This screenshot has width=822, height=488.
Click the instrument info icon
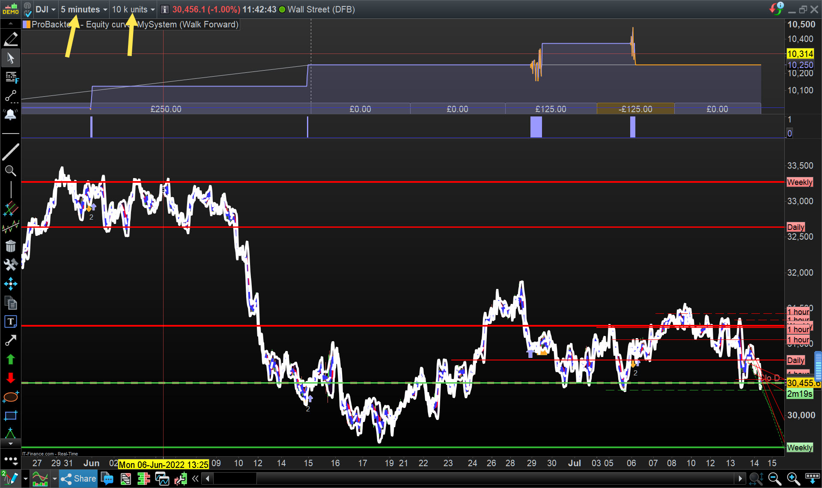tap(165, 9)
